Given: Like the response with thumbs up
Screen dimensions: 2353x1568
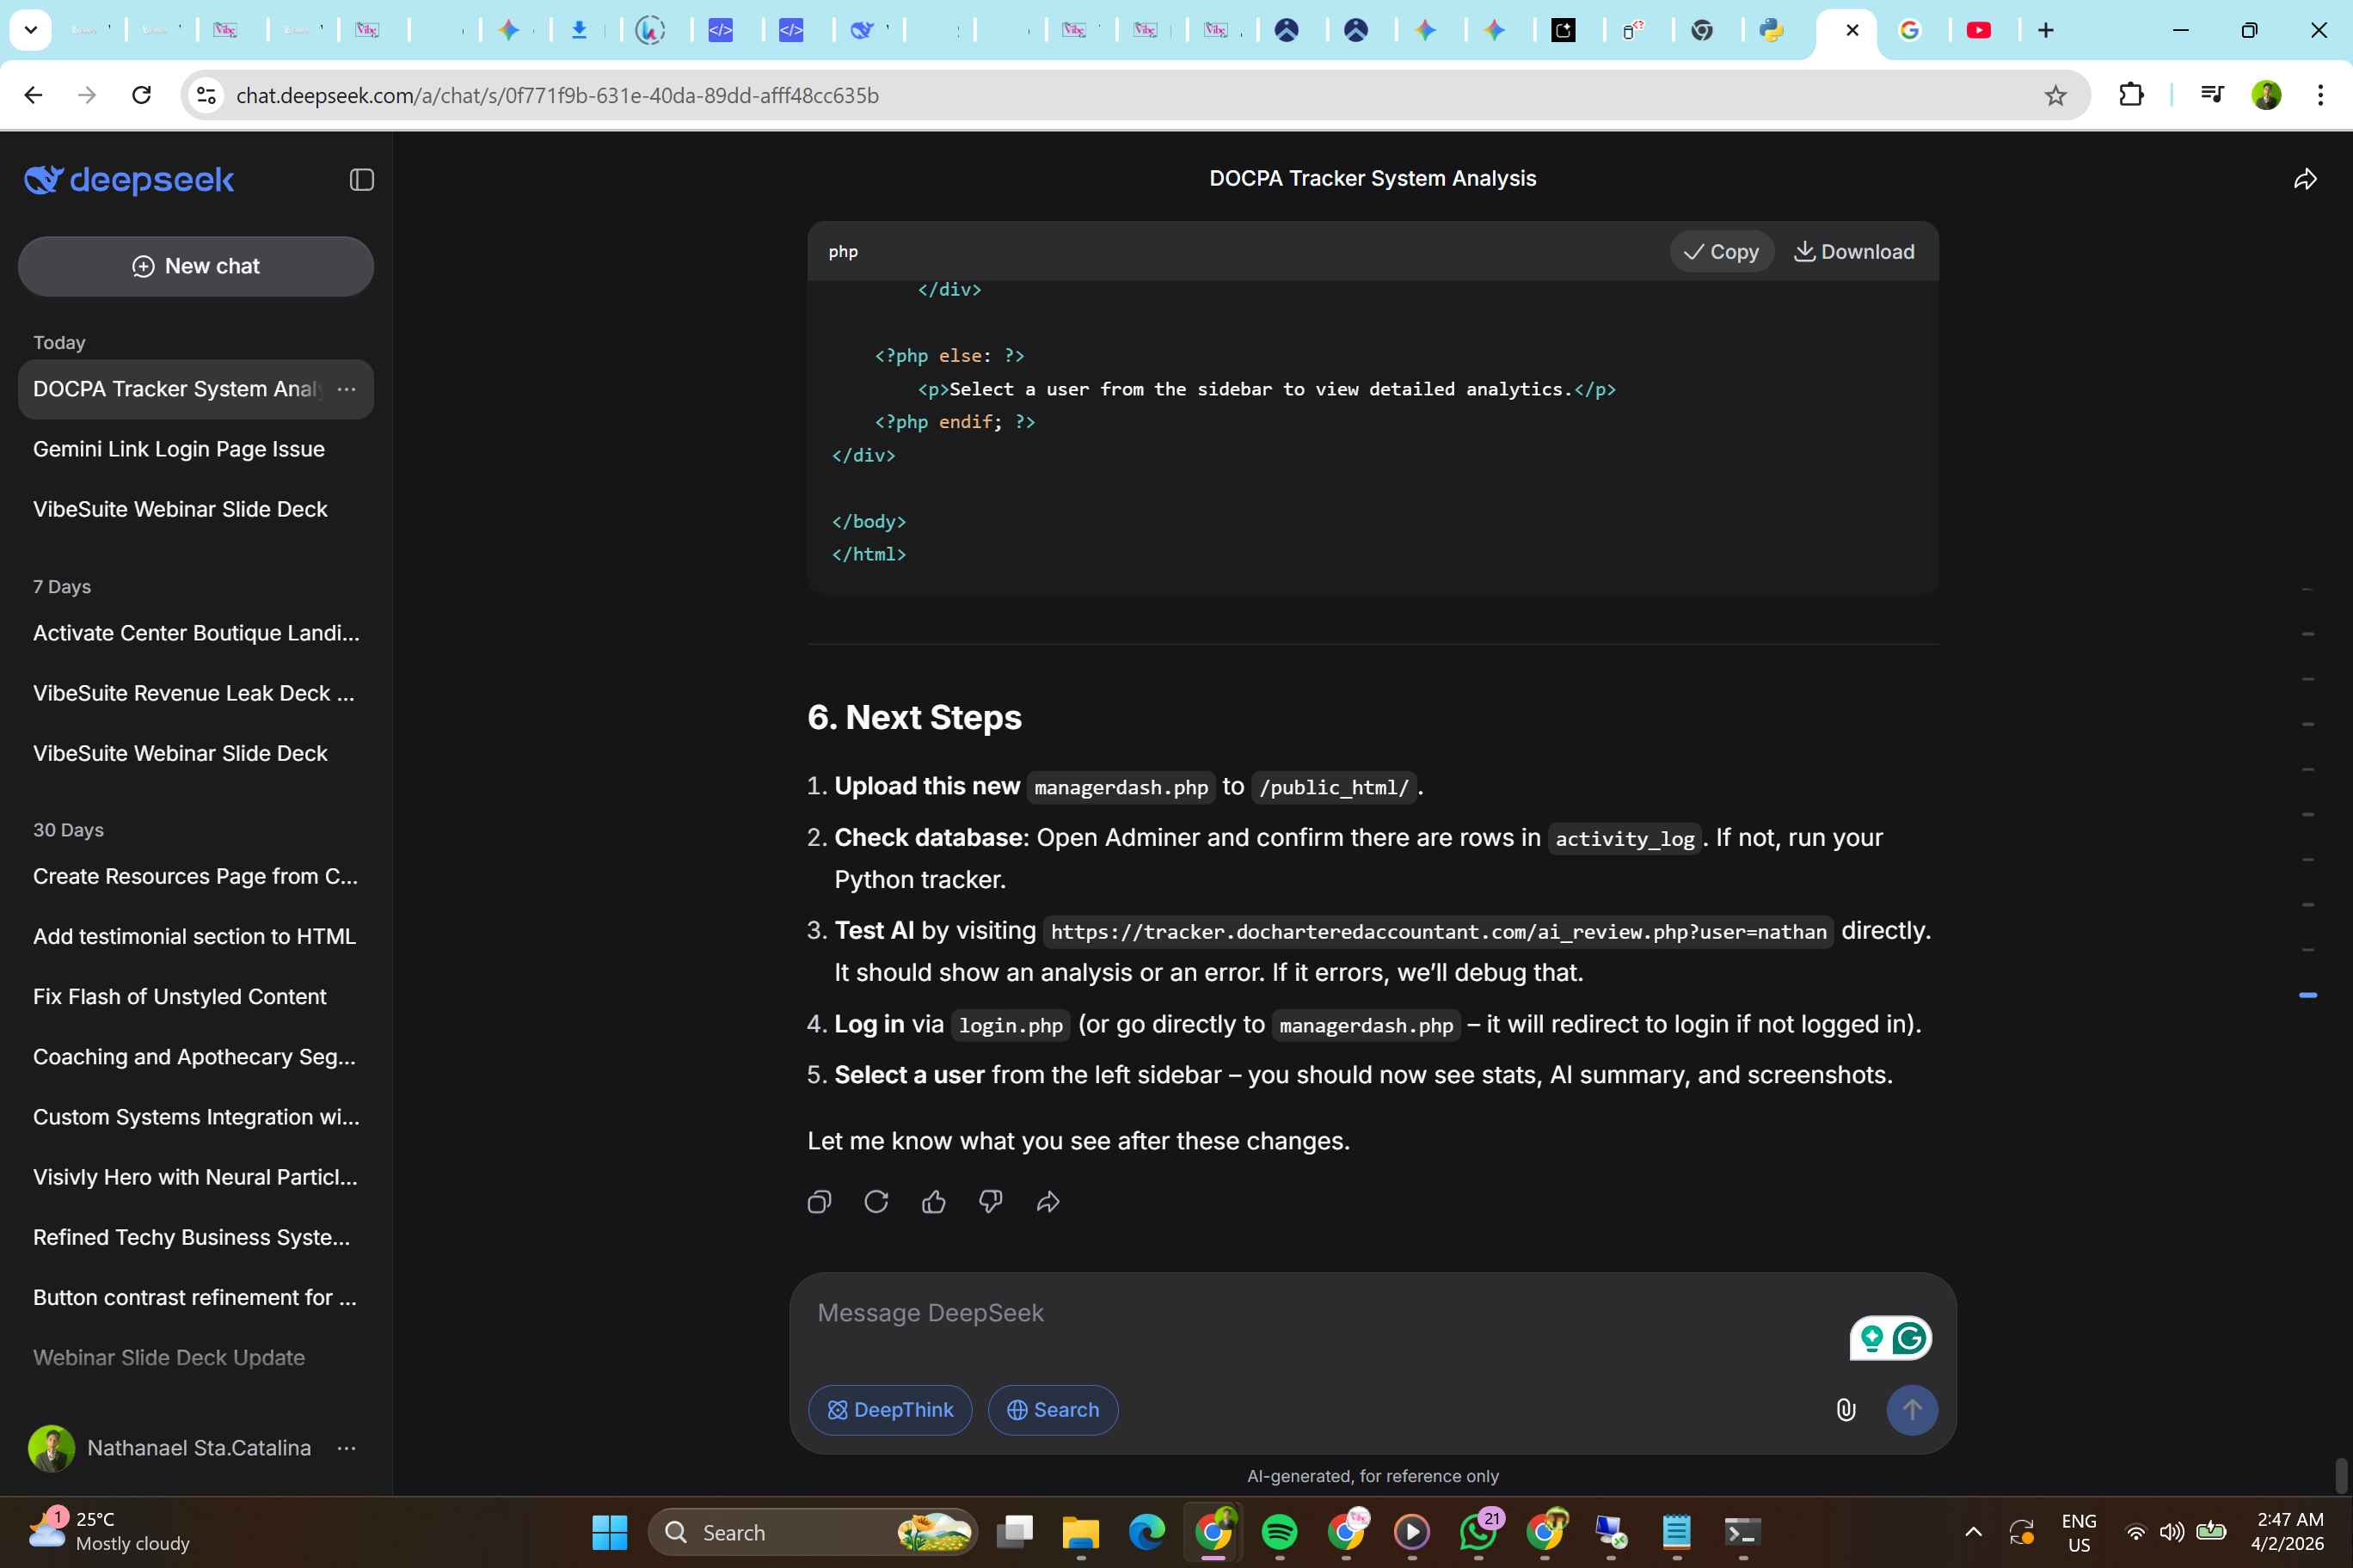Looking at the screenshot, I should (933, 1202).
